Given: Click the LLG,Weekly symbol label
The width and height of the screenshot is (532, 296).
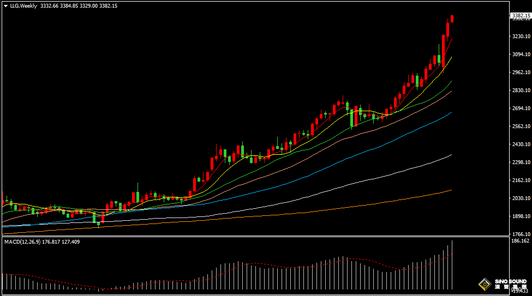Looking at the screenshot, I should coord(24,6).
